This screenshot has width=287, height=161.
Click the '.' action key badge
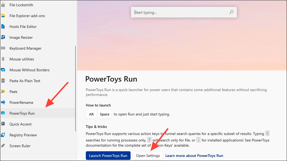coord(198,140)
